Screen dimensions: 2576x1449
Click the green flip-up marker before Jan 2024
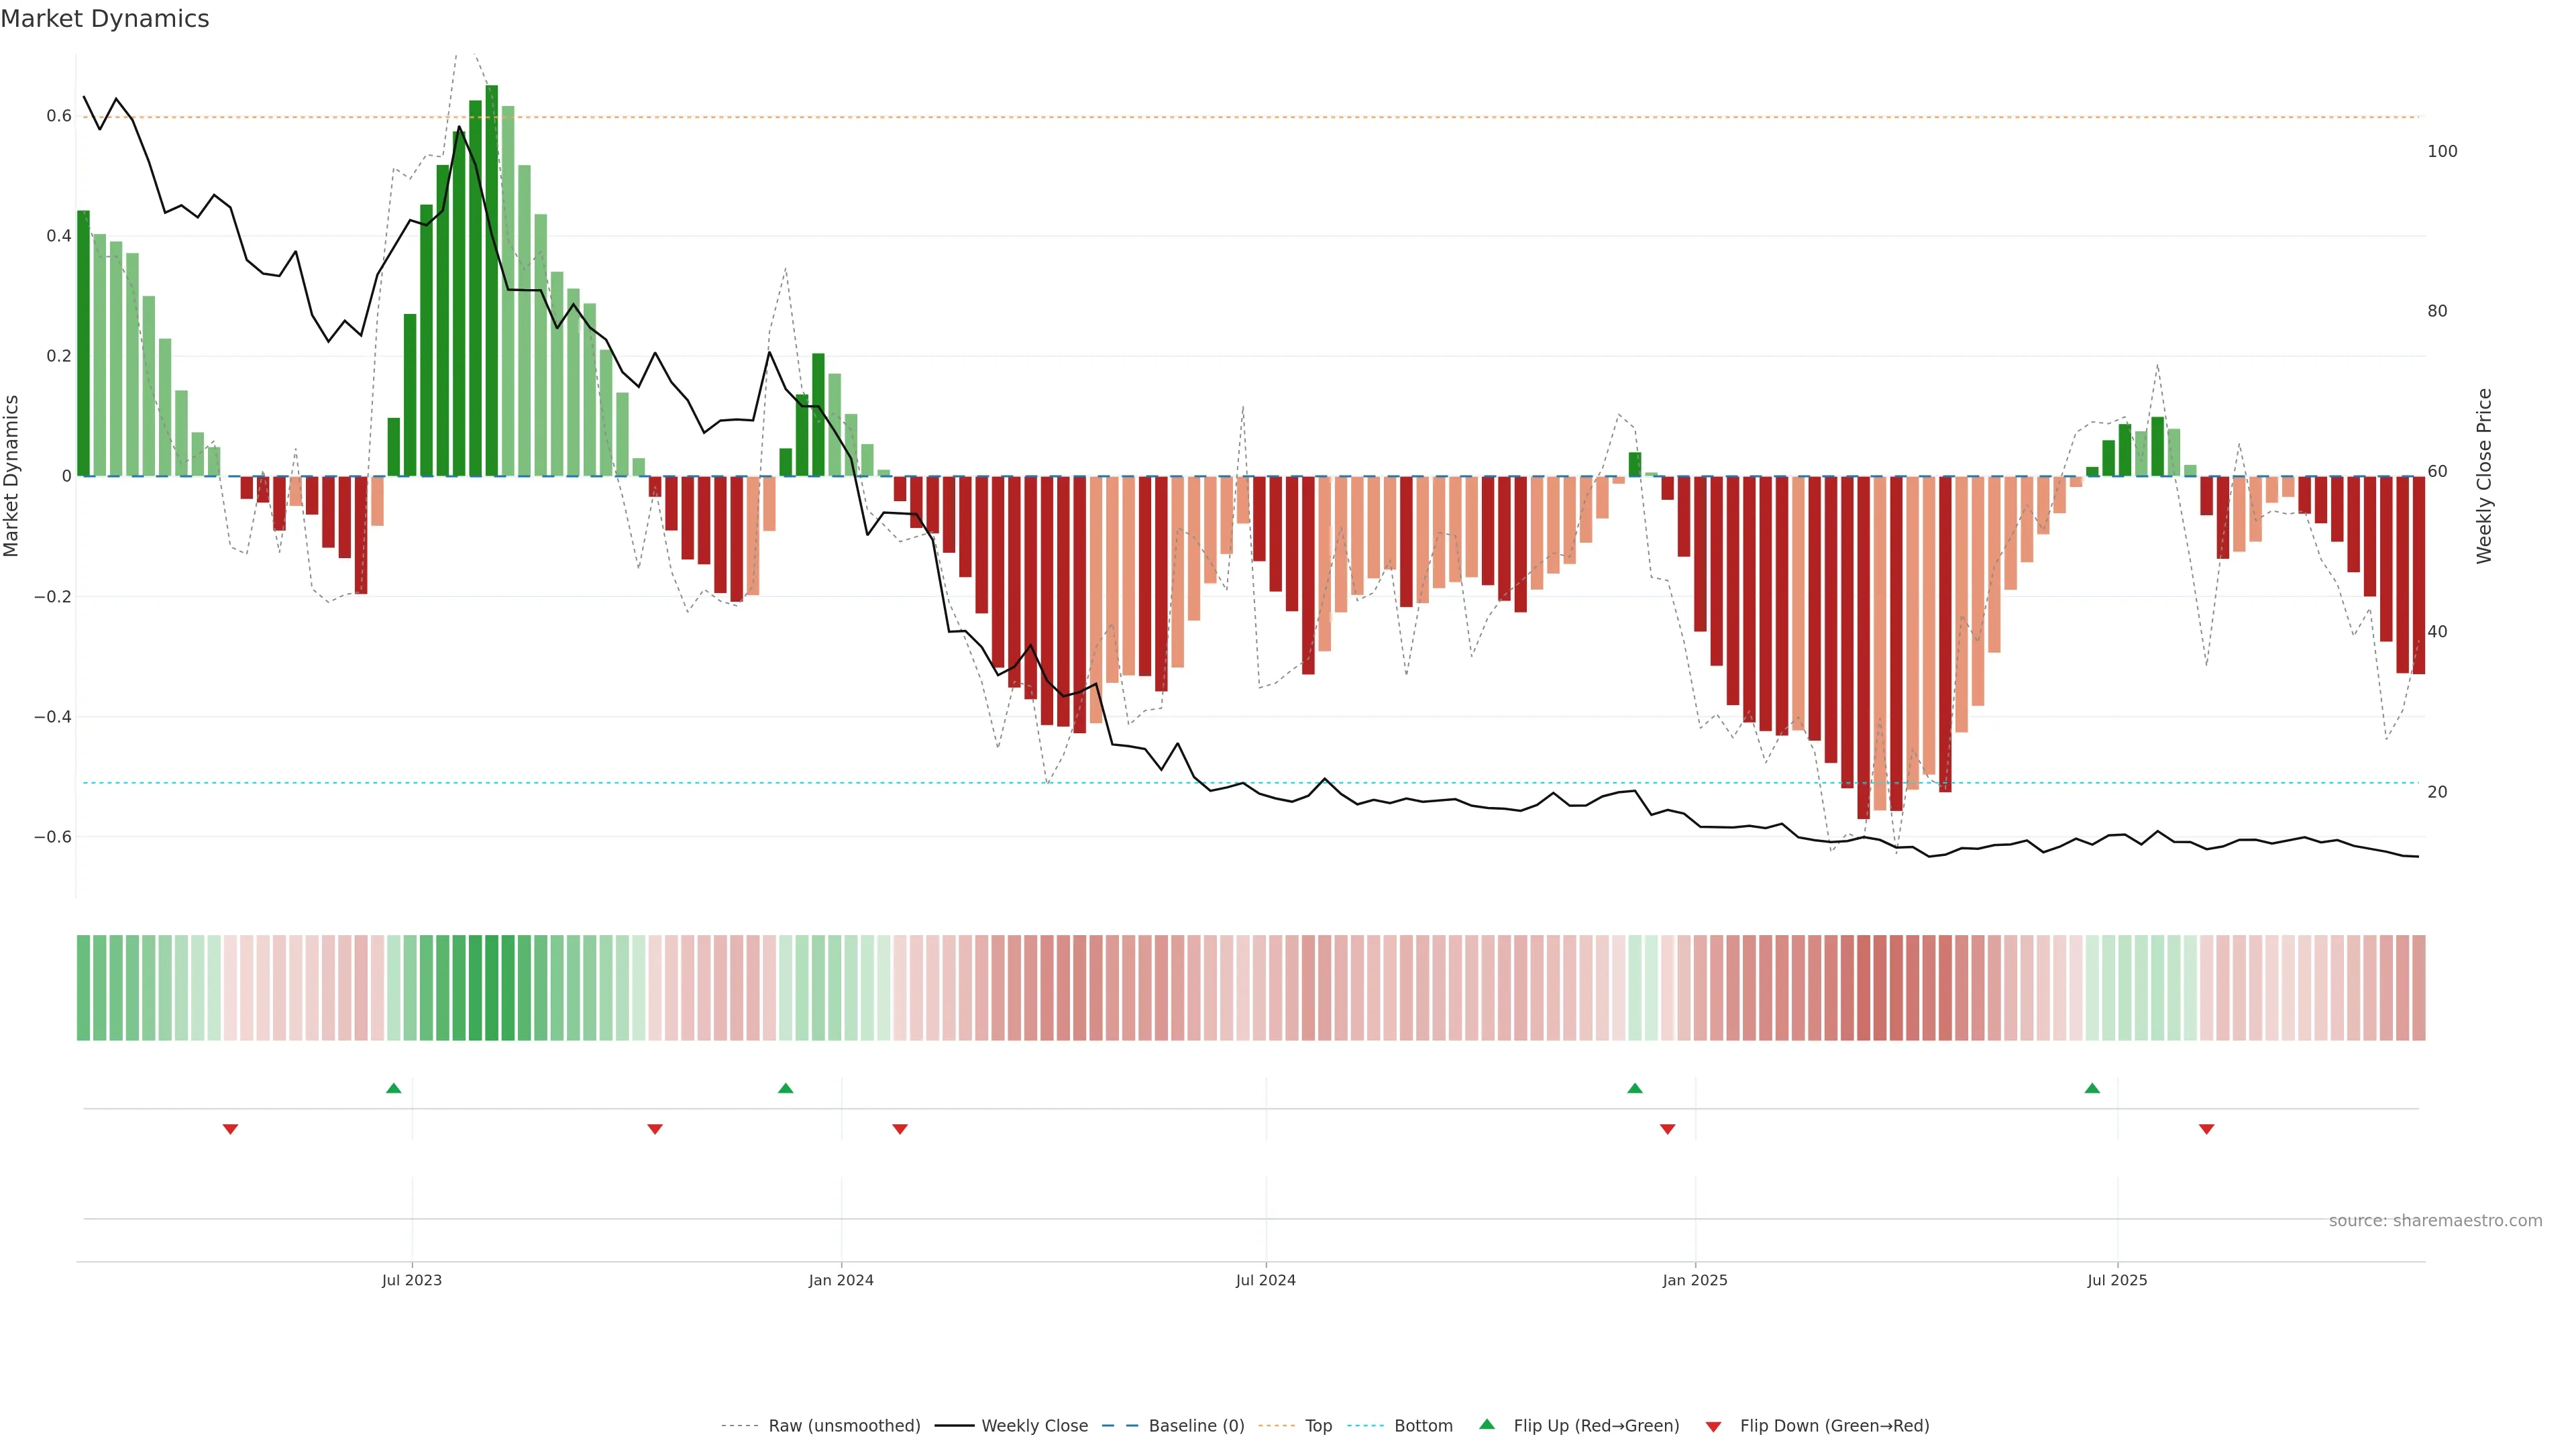(786, 1088)
